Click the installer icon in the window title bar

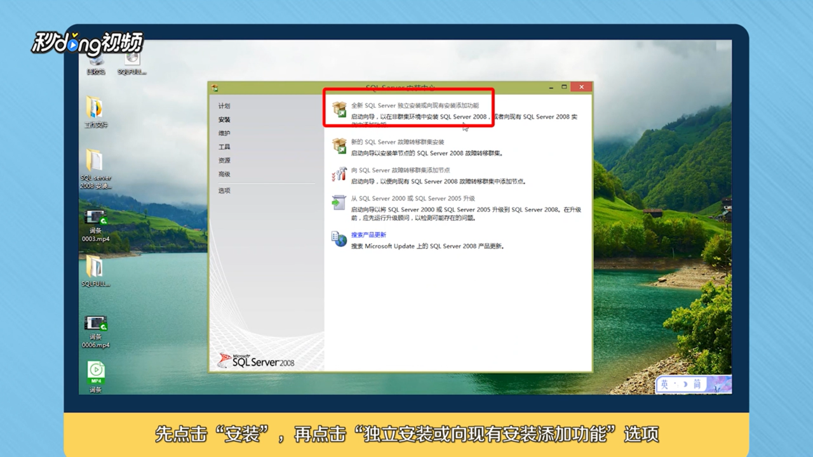(215, 88)
